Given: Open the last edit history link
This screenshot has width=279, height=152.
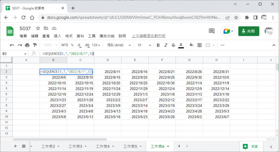Looking at the screenshot, I should [149, 36].
